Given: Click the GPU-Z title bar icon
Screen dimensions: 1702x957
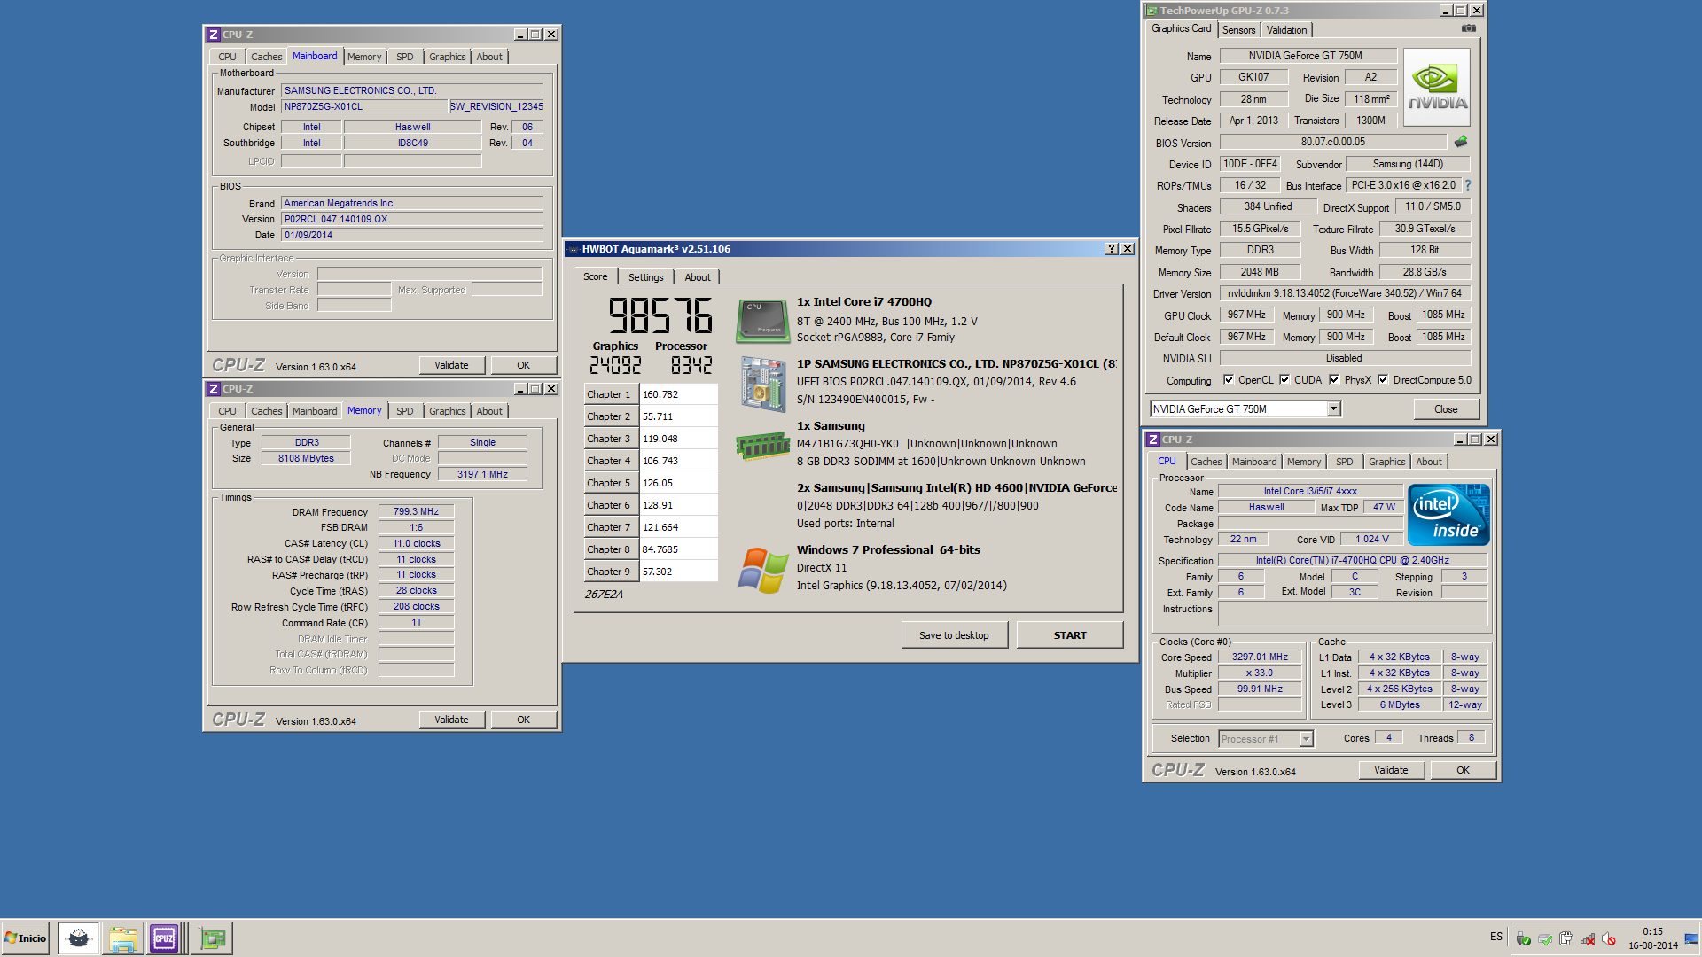Looking at the screenshot, I should 1152,11.
